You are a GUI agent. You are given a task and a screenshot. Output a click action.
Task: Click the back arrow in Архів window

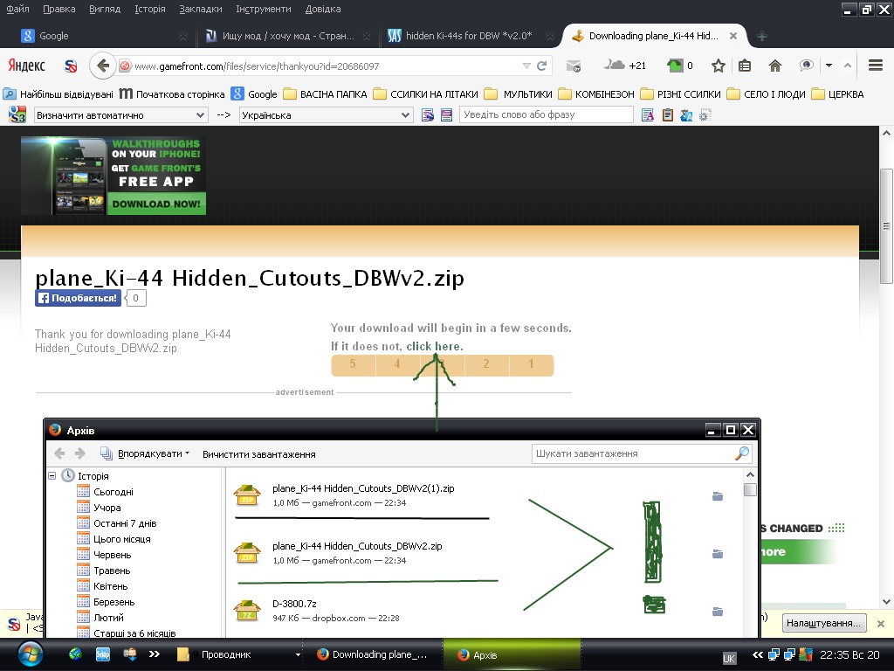point(59,453)
